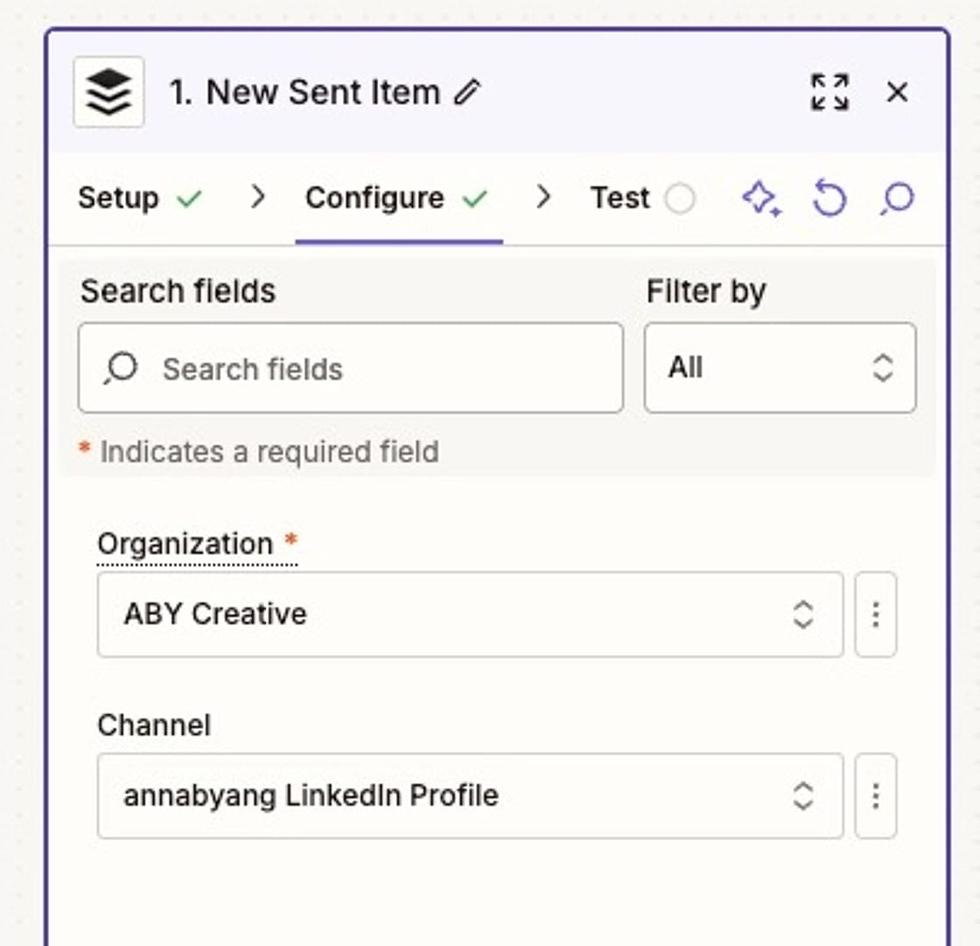The height and width of the screenshot is (946, 980).
Task: Click the green checkmark next to Setup
Action: (x=191, y=198)
